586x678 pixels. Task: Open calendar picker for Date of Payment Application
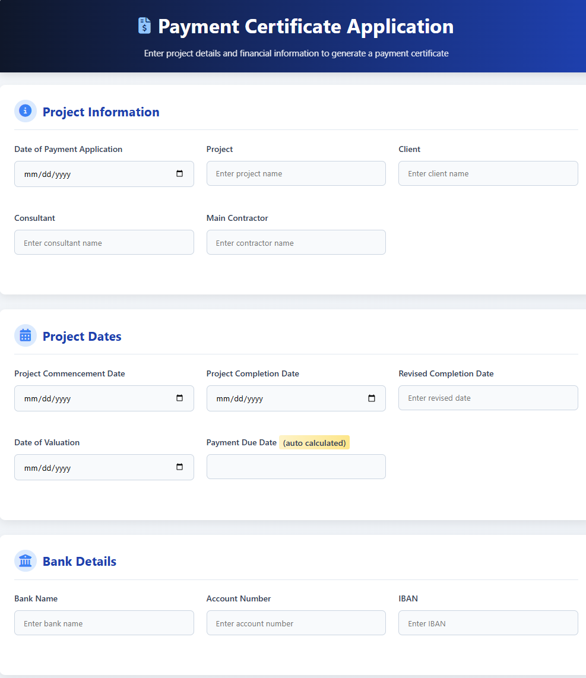coord(179,174)
